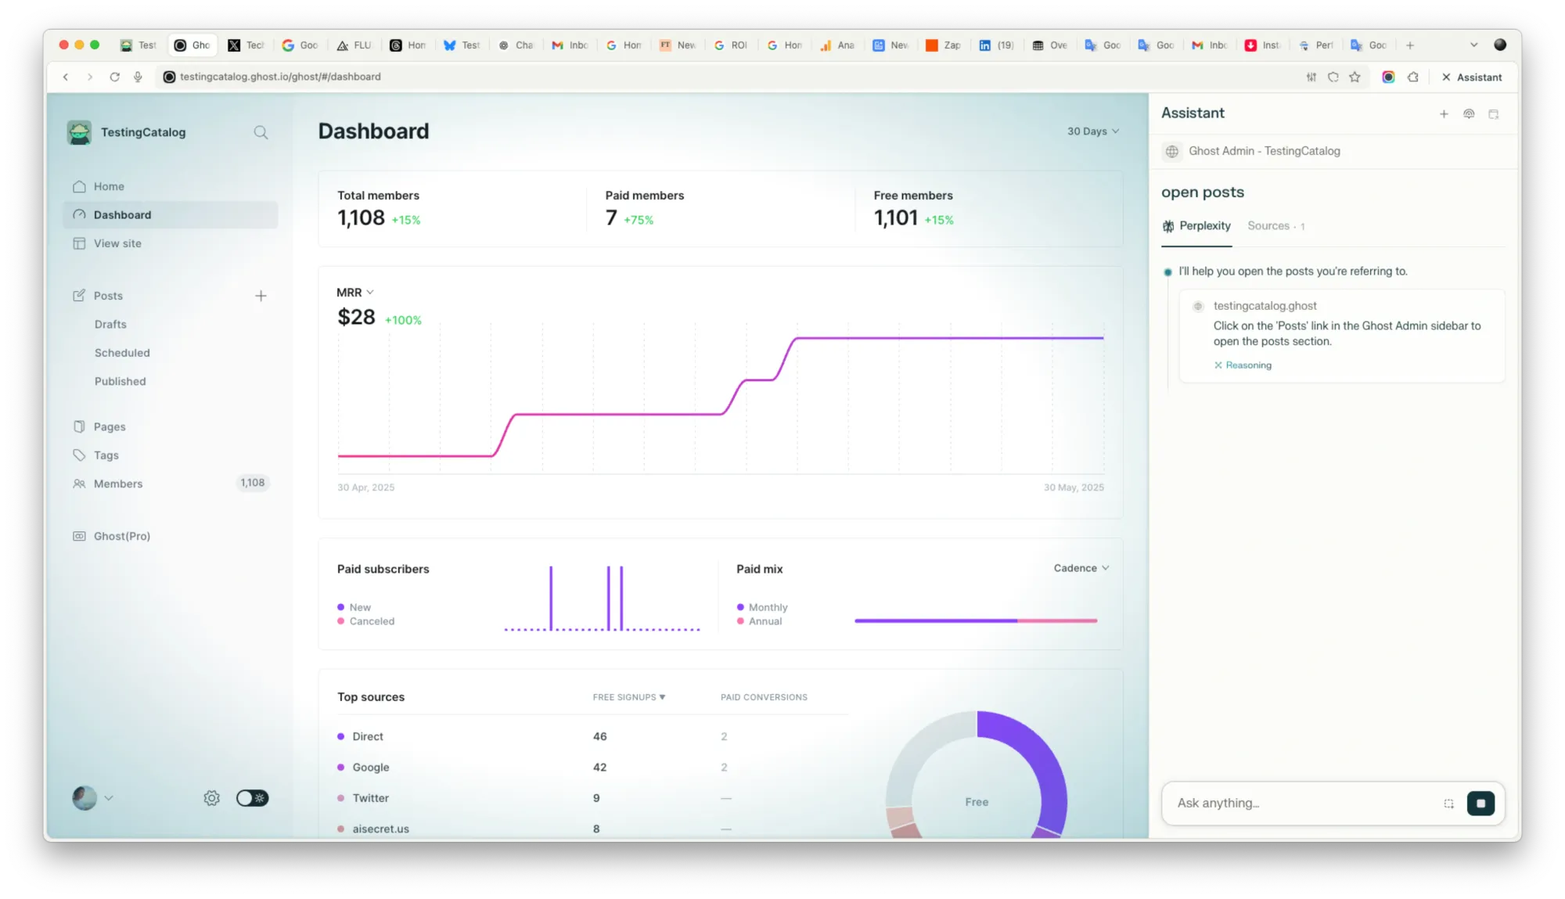This screenshot has height=899, width=1565.
Task: Open the 30 Days range dropdown
Action: click(1092, 131)
